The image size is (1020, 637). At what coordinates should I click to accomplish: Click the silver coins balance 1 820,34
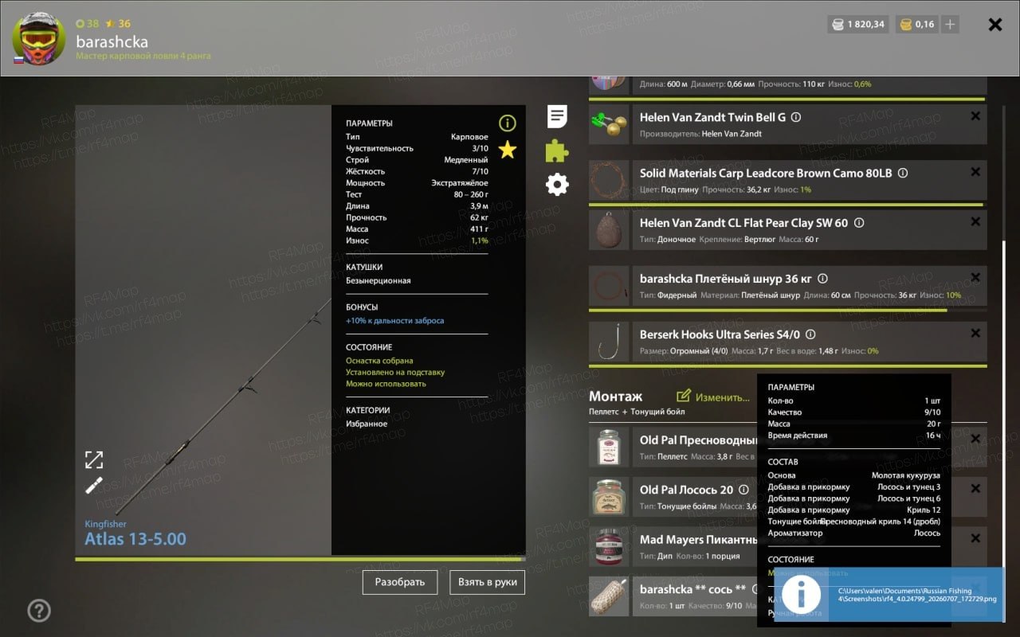tap(858, 25)
